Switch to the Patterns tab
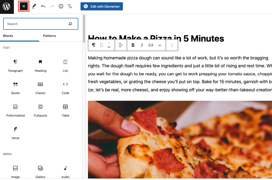 (x=49, y=36)
